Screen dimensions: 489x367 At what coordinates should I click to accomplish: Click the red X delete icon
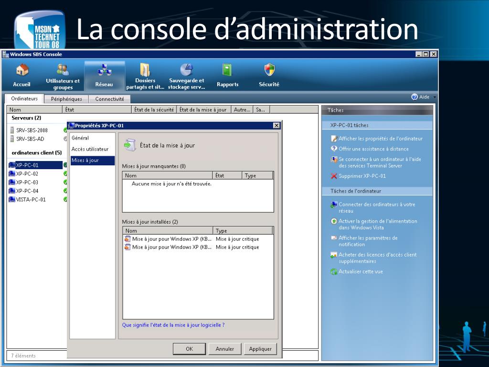(x=334, y=176)
